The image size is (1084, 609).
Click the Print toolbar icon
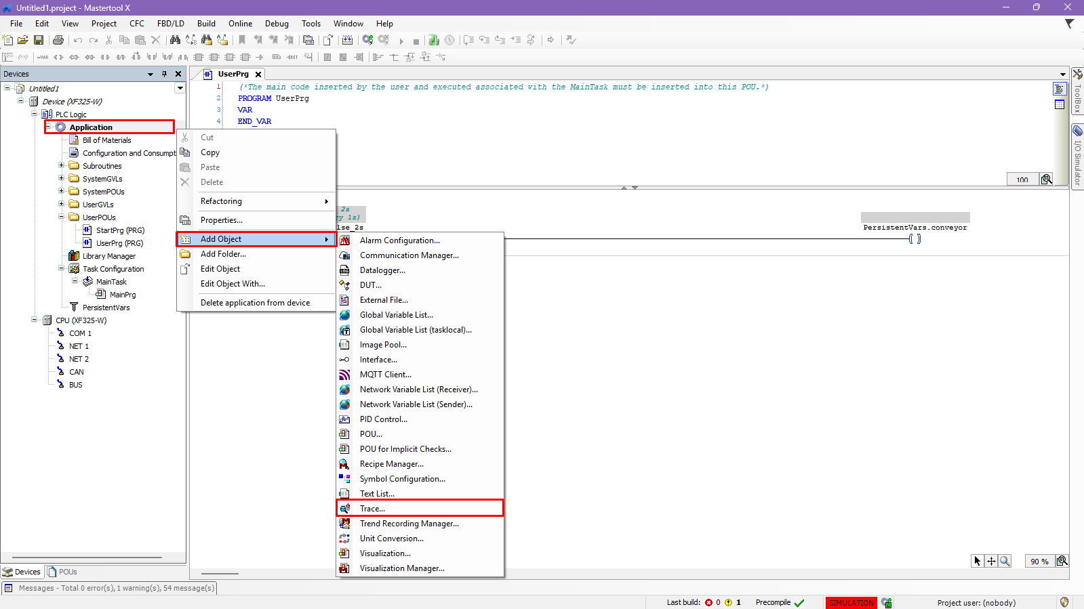coord(58,40)
